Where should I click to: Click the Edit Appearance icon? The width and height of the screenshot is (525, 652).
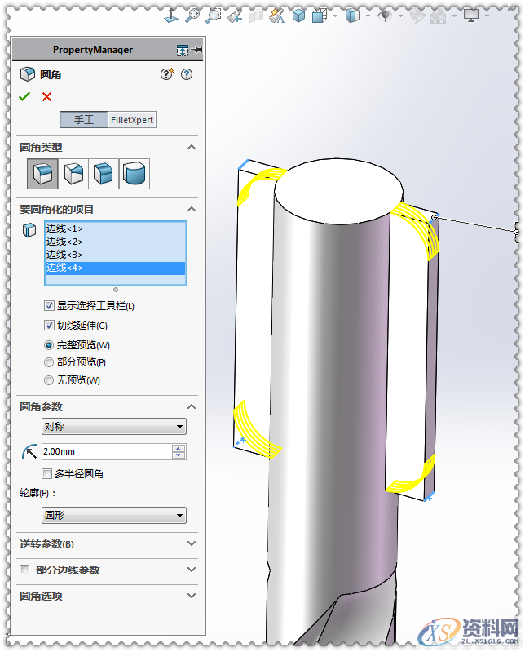point(417,16)
